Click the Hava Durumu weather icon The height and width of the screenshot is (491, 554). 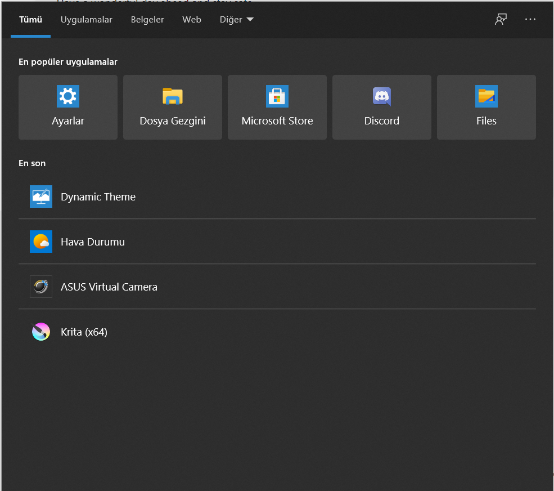(x=41, y=242)
